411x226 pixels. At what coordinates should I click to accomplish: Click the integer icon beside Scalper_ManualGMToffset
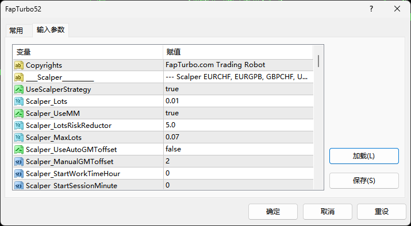[x=19, y=161]
